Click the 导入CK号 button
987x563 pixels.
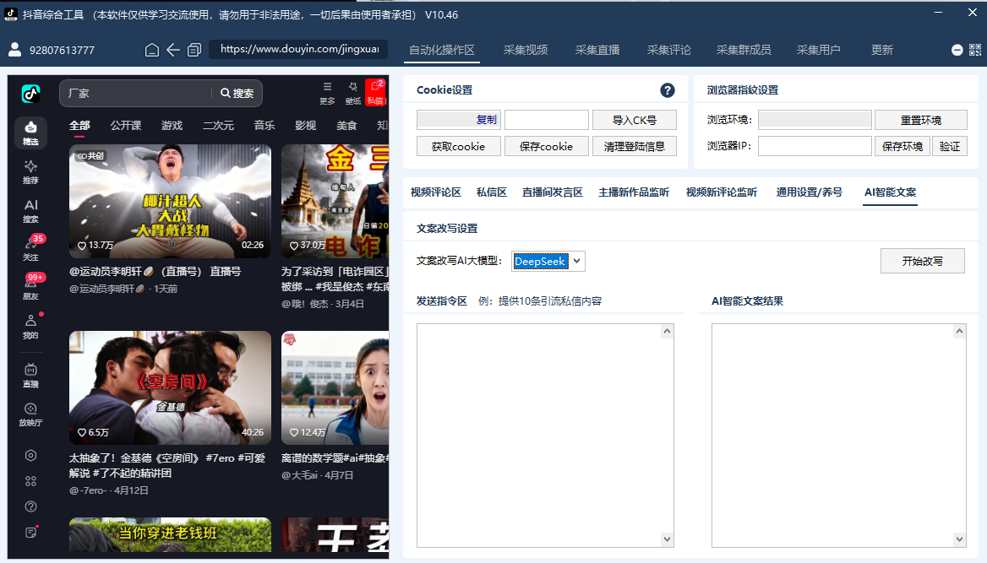point(635,120)
